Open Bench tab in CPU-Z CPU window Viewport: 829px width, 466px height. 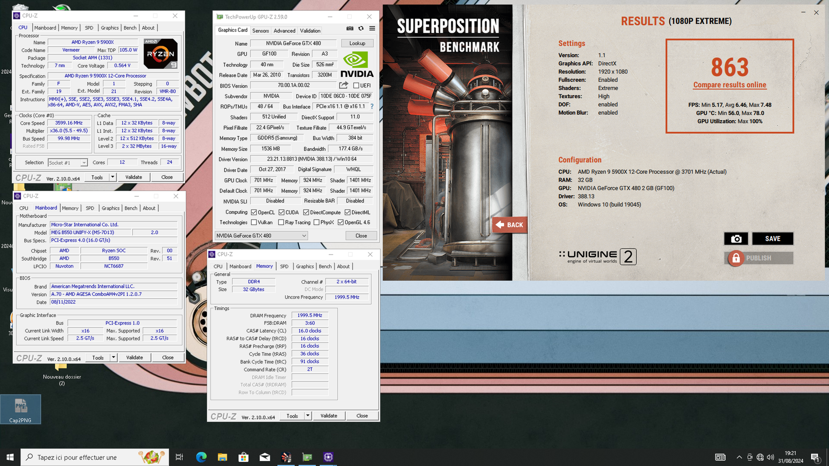(130, 28)
